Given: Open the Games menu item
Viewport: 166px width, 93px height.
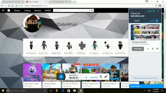Looking at the screenshot, I should tap(17, 10).
